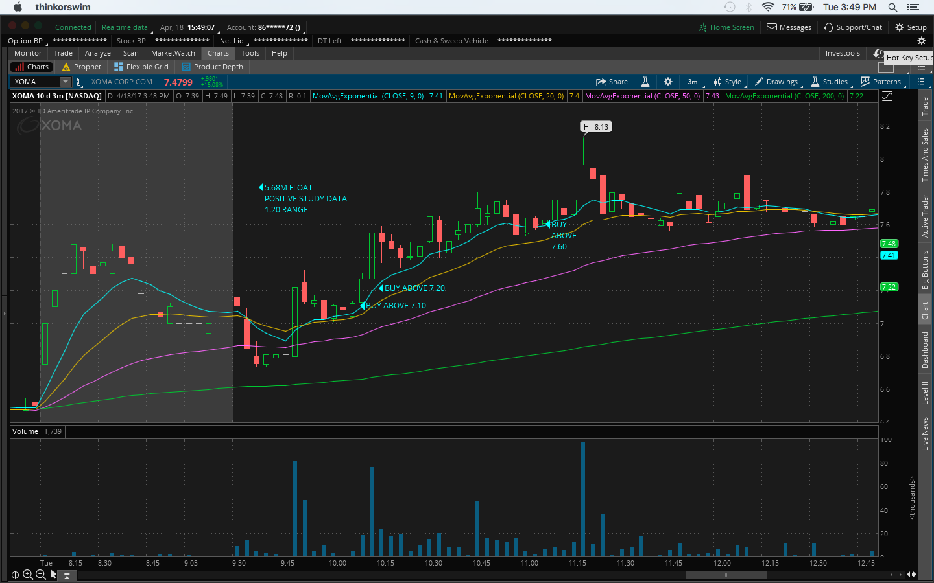Open the Apple menu

tap(18, 7)
